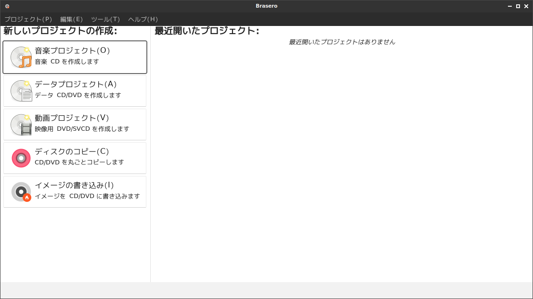533x299 pixels.
Task: Open the プロジェクト(P) menu
Action: (28, 19)
